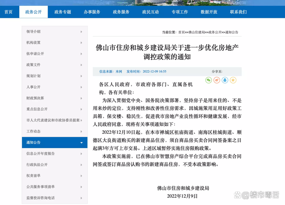
Task: Open 权责清单 sidebar item
Action: [x=54, y=176]
